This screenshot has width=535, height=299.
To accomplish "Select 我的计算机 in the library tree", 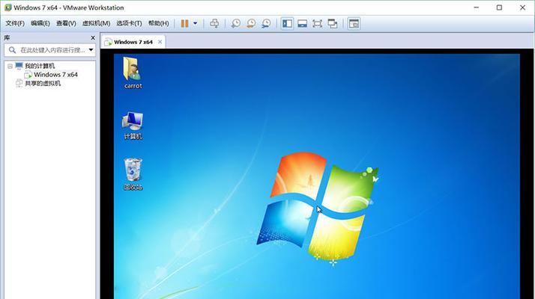I will 40,66.
